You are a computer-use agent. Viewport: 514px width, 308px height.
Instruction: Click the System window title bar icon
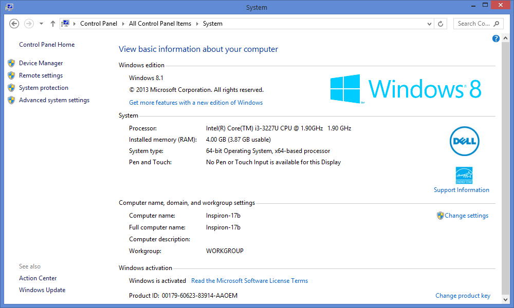9,7
